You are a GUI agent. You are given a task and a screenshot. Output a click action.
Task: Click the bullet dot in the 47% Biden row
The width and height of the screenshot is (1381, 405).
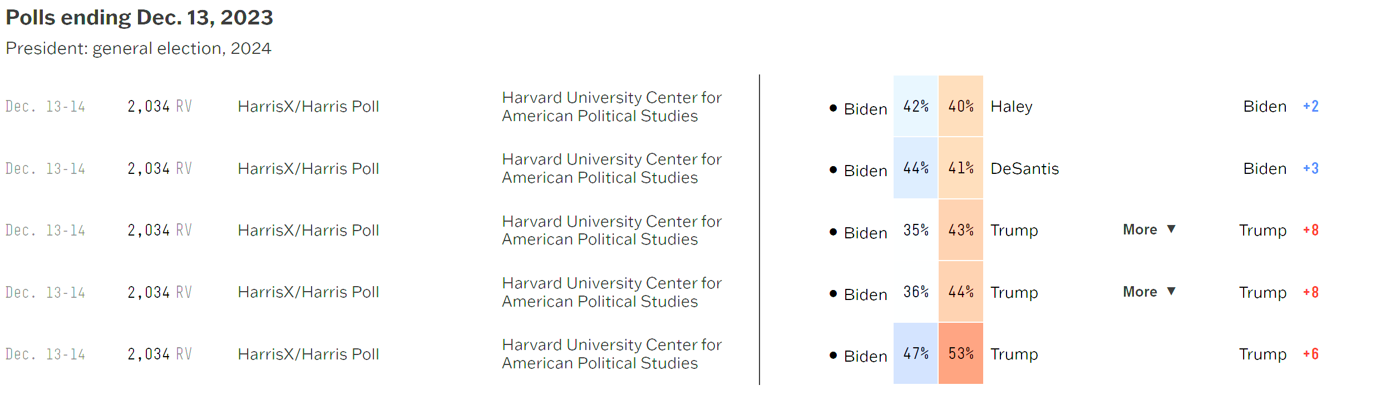coord(833,355)
